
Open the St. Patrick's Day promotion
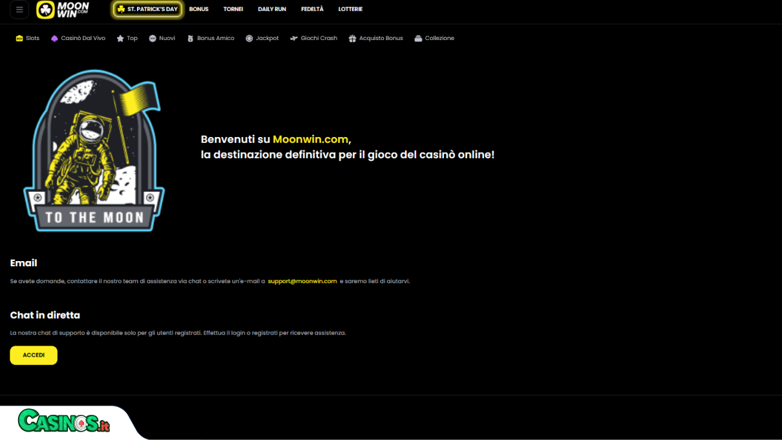tap(147, 10)
